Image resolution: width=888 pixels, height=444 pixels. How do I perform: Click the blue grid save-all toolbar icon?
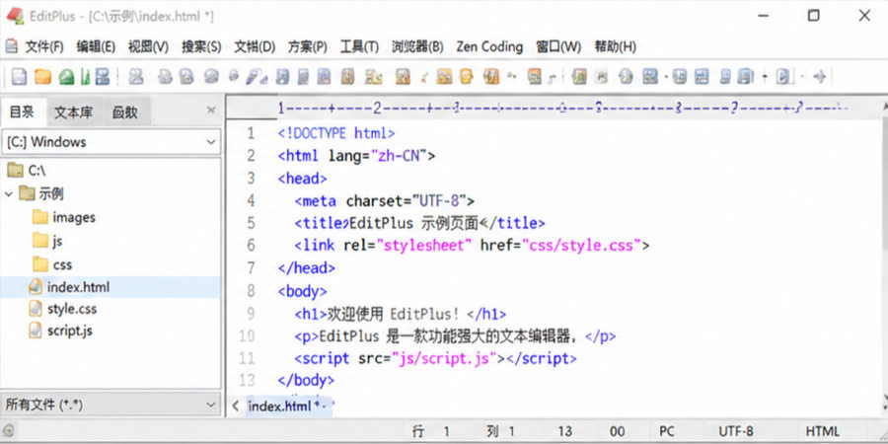pyautogui.click(x=103, y=76)
